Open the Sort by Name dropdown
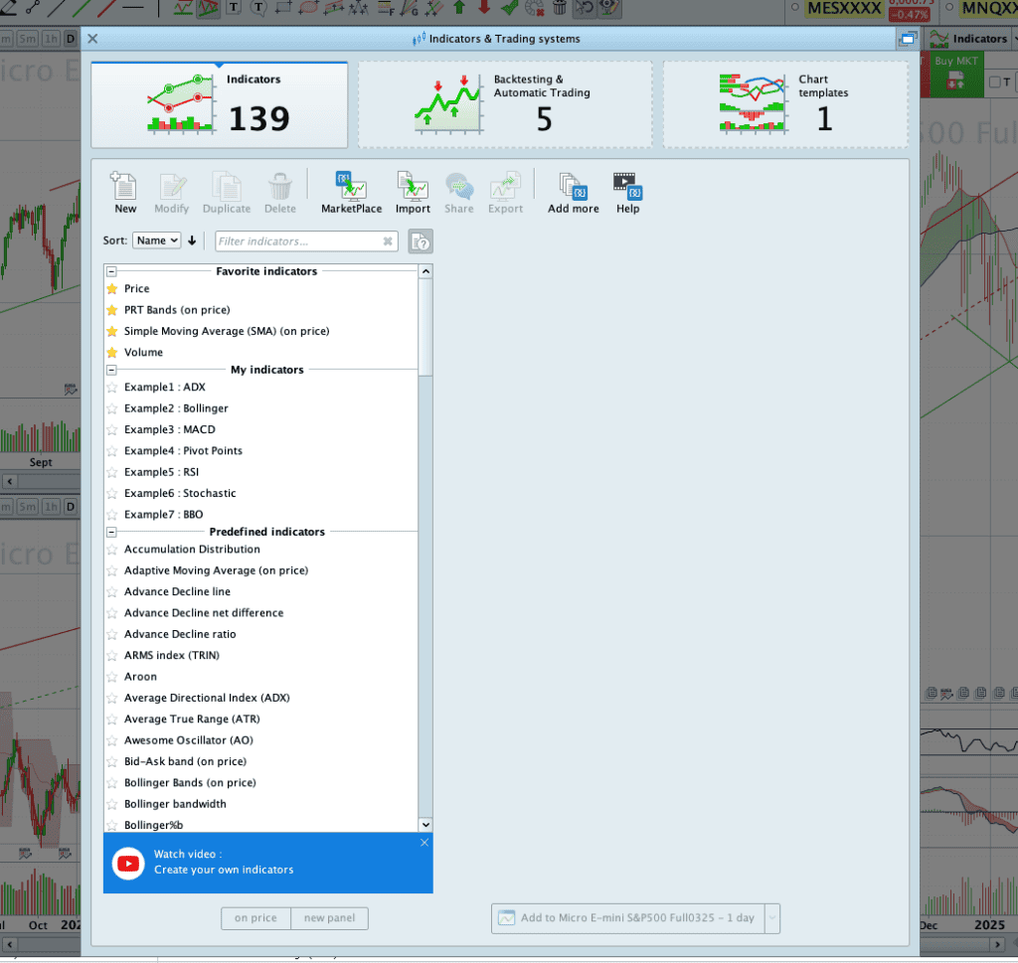Viewport: 1018px width, 963px height. pos(156,240)
